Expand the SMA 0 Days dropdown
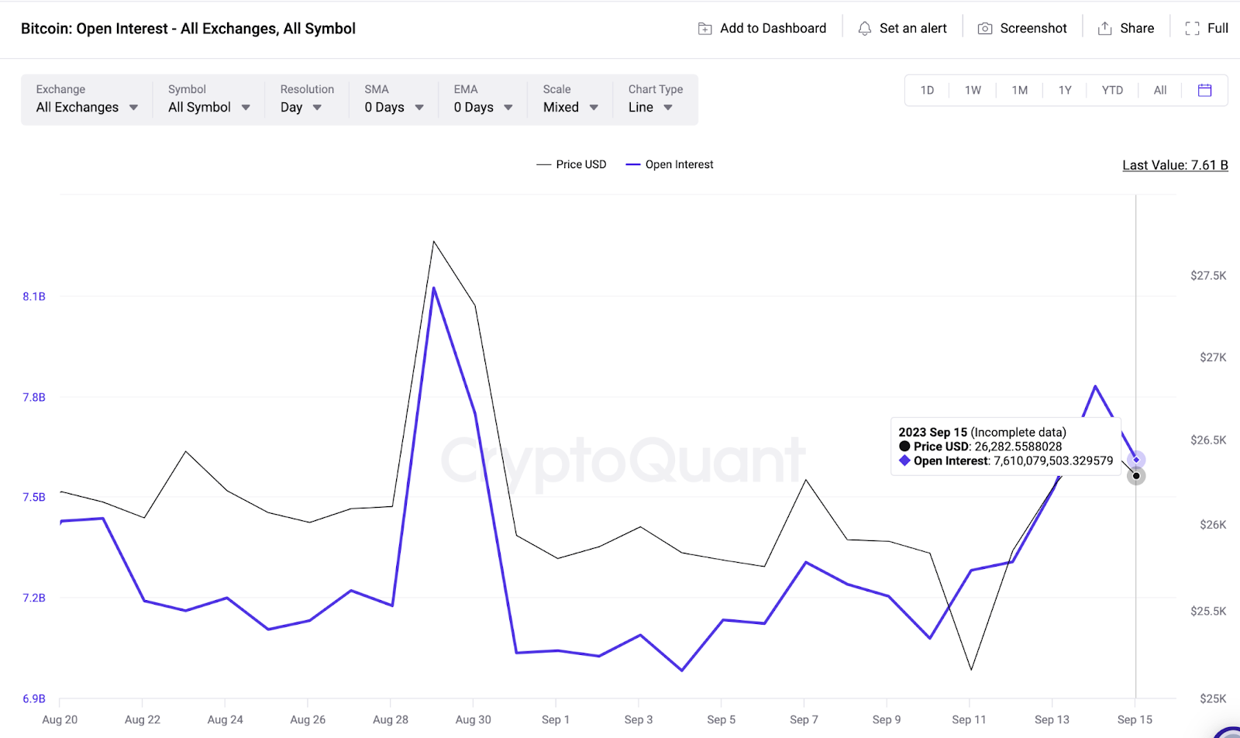 (394, 99)
